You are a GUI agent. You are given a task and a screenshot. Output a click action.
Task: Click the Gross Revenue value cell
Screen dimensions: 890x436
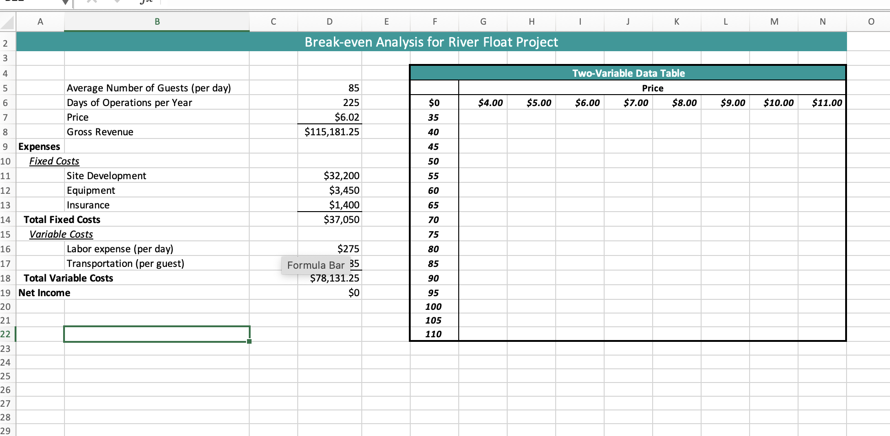(329, 132)
